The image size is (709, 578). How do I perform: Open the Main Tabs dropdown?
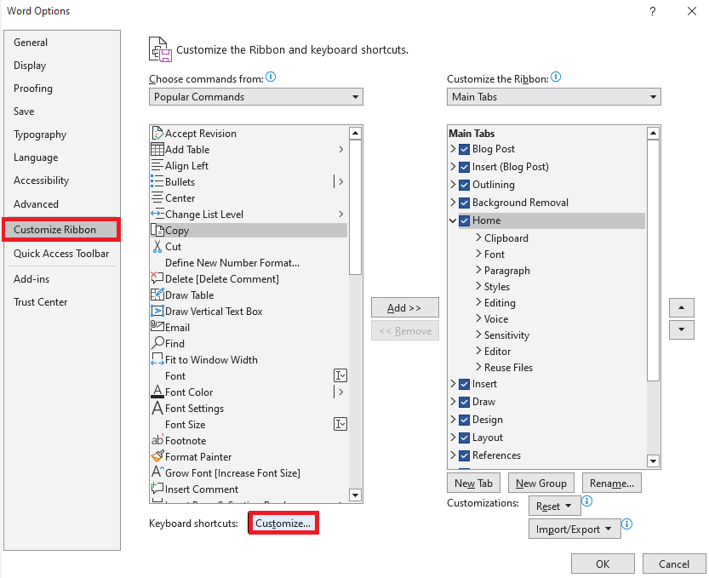(554, 97)
